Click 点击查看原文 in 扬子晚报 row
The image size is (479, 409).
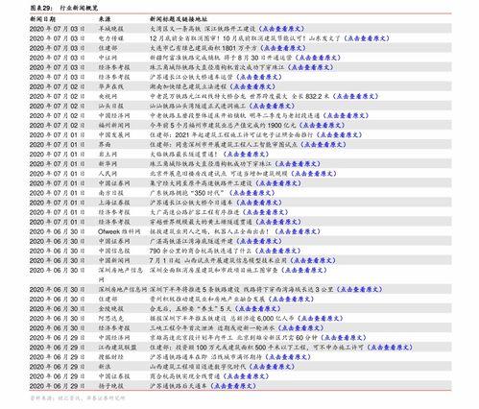point(234,386)
